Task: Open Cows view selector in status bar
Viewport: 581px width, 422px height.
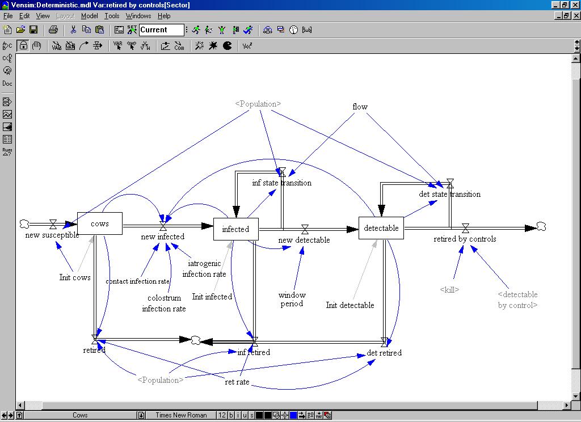Action: point(80,415)
